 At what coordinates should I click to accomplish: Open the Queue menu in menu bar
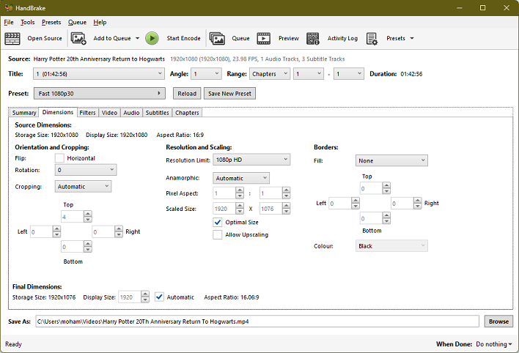(x=77, y=22)
